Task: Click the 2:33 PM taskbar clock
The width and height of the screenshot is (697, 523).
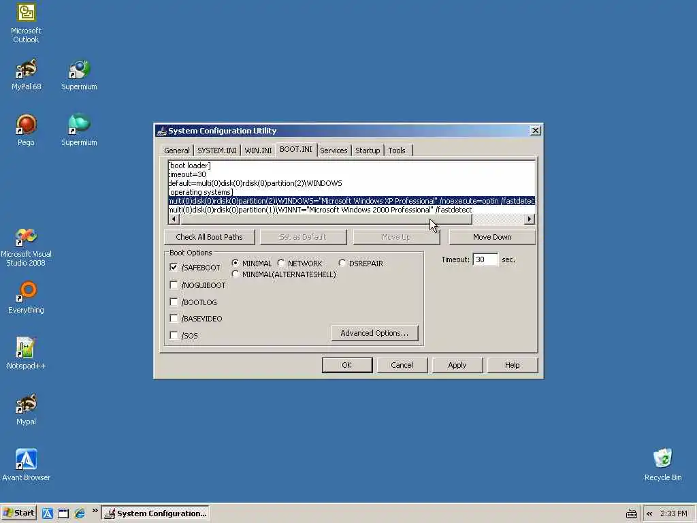Action: click(x=673, y=513)
